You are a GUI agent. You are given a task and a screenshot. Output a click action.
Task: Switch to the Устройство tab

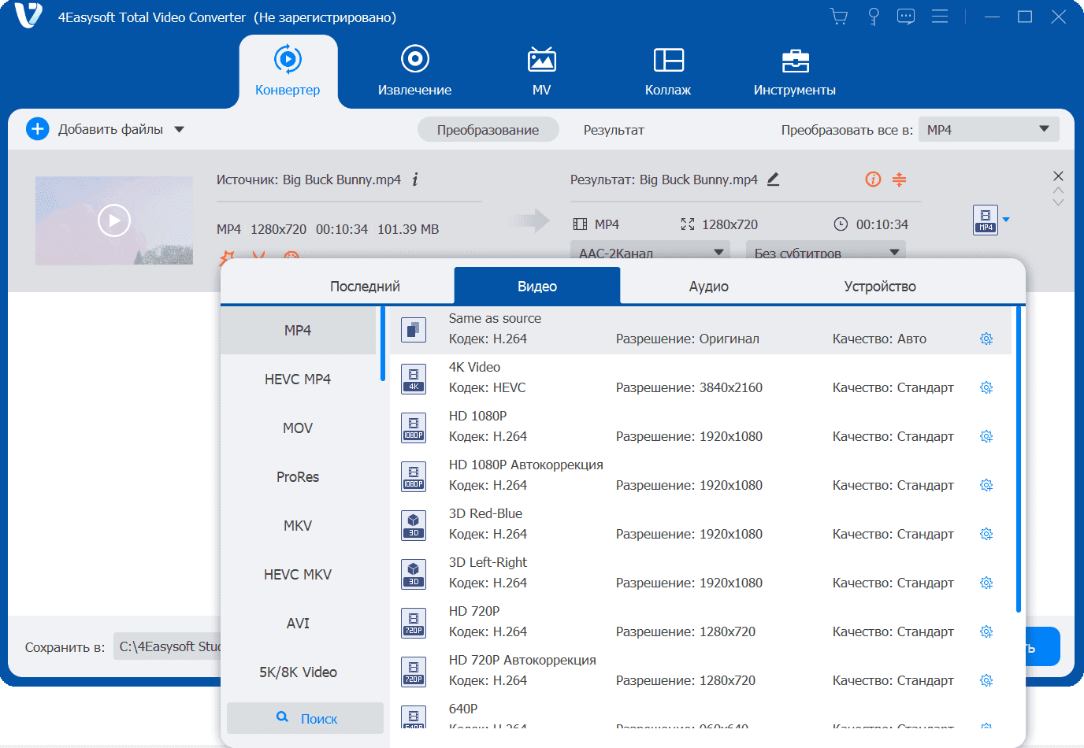(x=880, y=287)
